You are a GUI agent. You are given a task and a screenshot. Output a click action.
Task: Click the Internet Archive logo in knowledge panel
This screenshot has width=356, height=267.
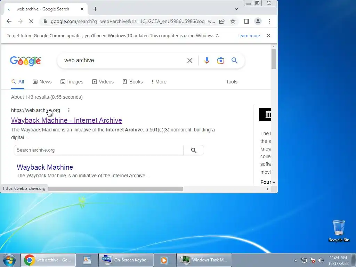pyautogui.click(x=265, y=114)
